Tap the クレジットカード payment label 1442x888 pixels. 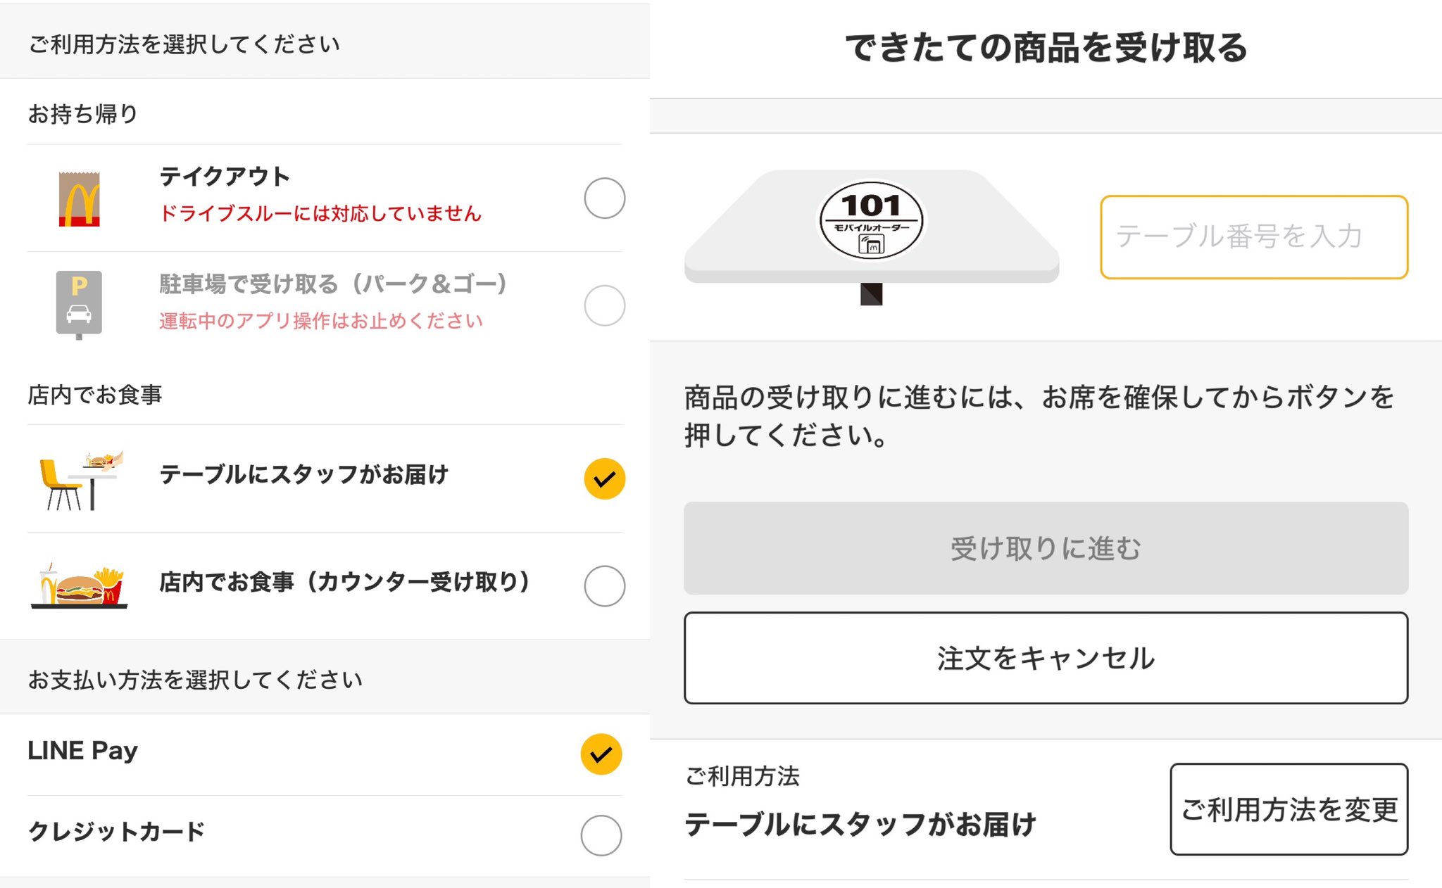point(116,832)
